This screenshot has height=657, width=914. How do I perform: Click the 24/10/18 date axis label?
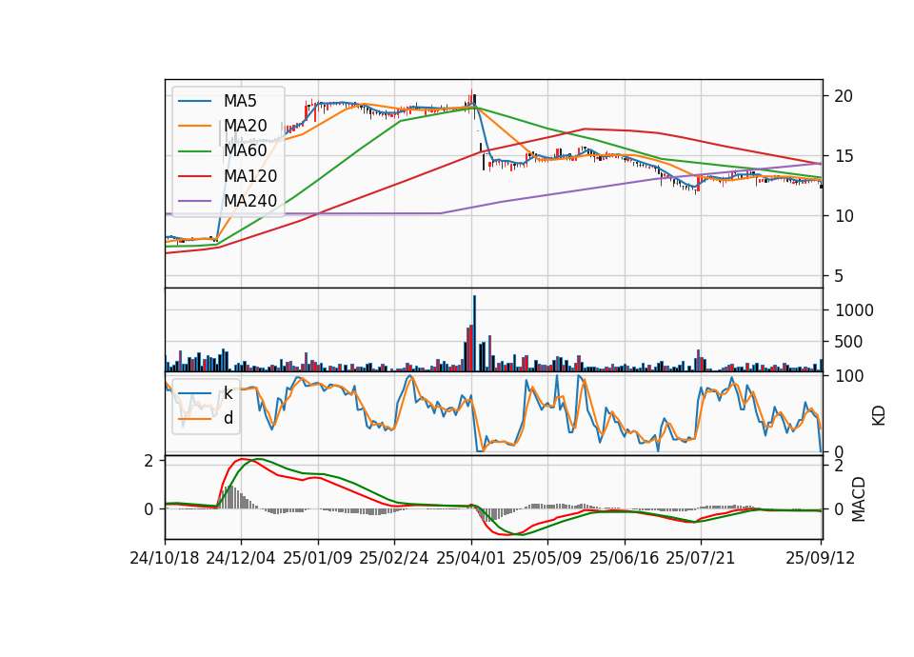click(165, 558)
